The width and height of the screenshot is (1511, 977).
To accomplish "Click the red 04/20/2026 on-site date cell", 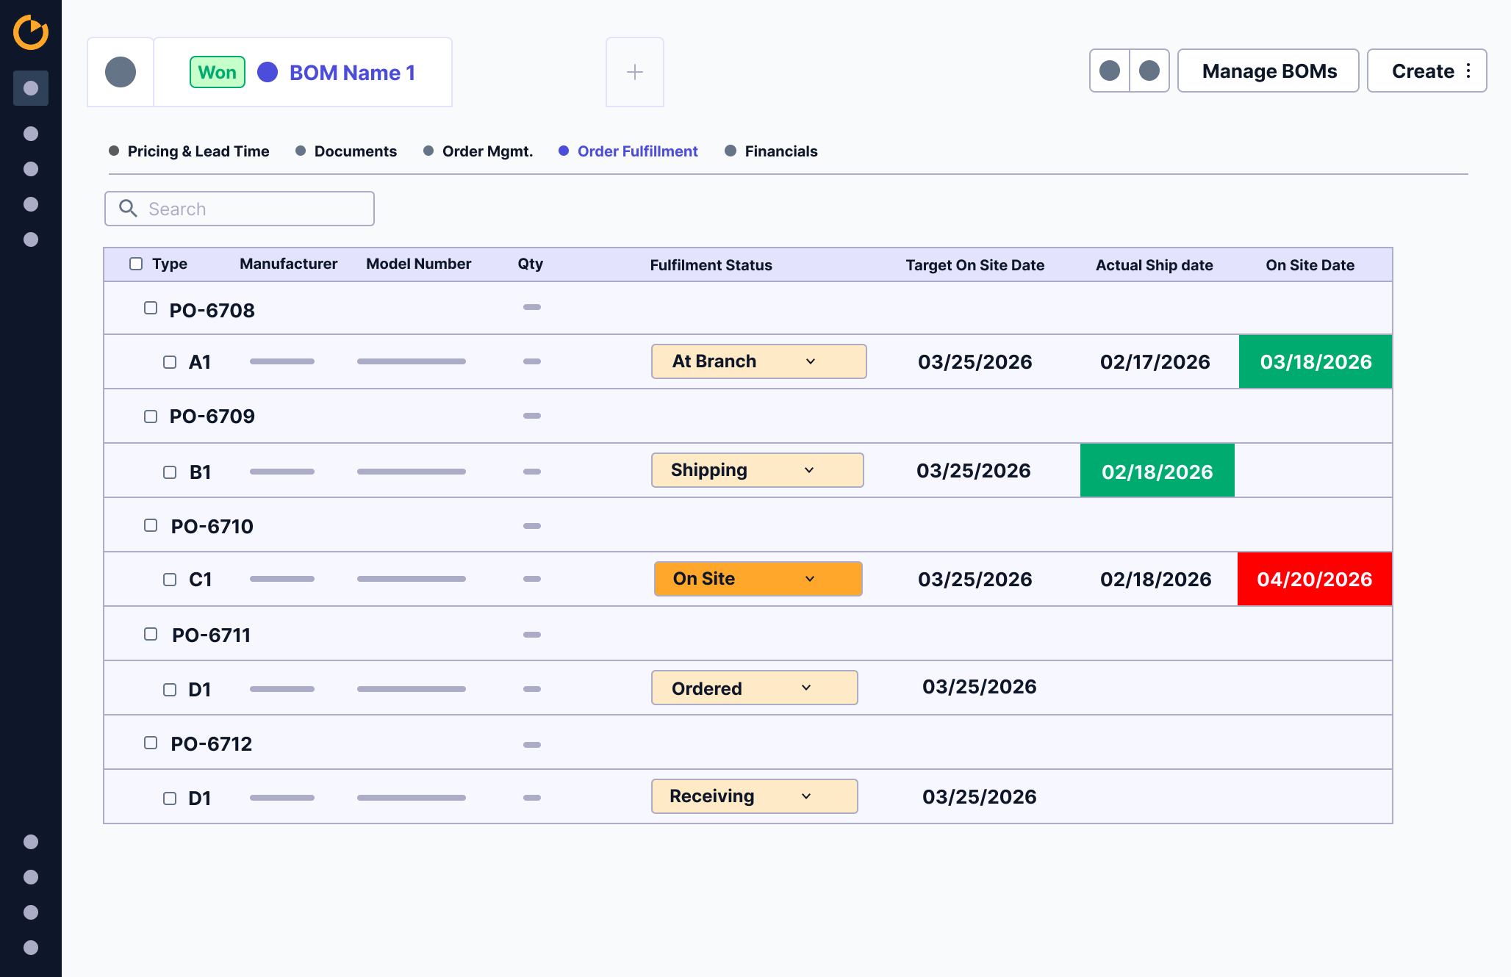I will click(1314, 579).
